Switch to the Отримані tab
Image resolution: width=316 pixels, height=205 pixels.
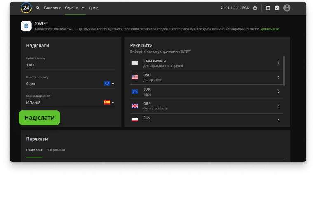[x=56, y=150]
